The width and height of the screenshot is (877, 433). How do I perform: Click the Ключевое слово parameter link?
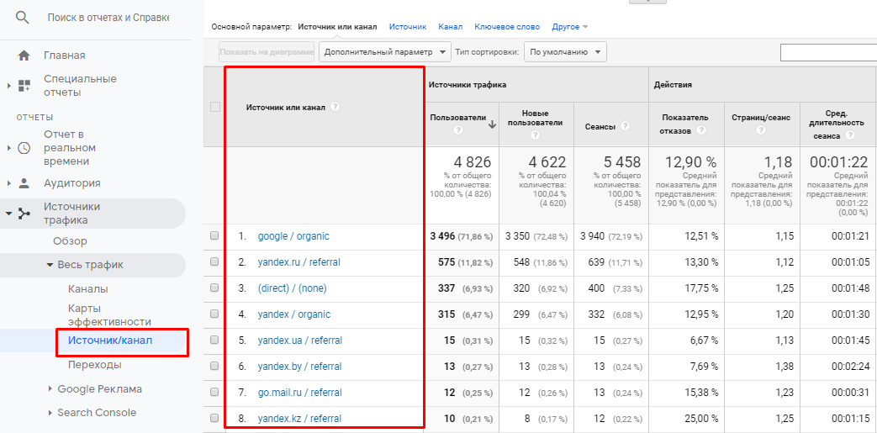point(507,27)
